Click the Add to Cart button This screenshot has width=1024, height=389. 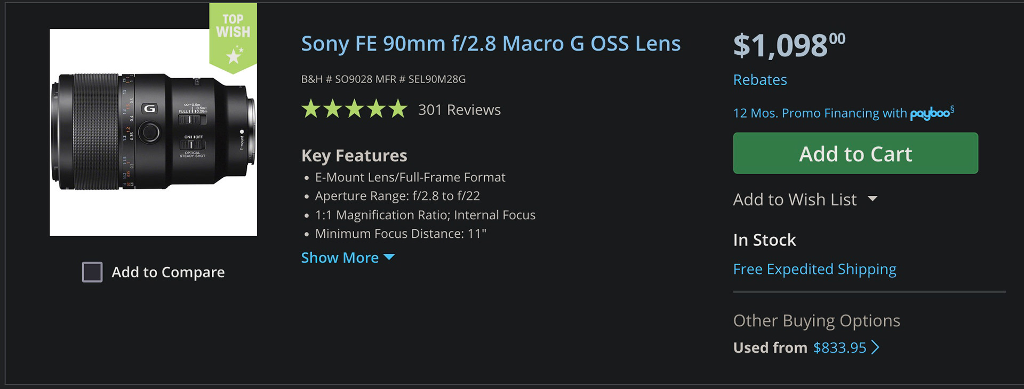click(855, 153)
